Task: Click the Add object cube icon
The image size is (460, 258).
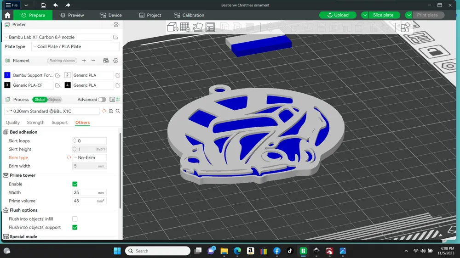Action: [172, 27]
